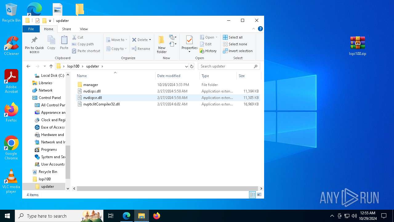The height and width of the screenshot is (222, 394).
Task: Sort by the Type column header
Action: pos(218,76)
